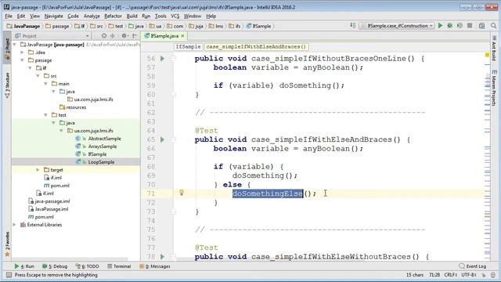Open the Event Log
Image resolution: width=501 pixels, height=282 pixels.
point(473,266)
